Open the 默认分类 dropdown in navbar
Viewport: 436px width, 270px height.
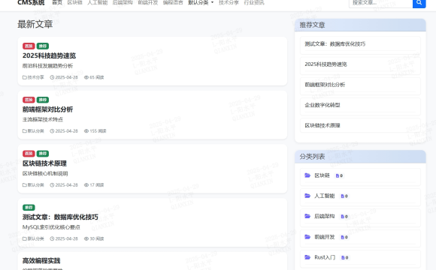(x=201, y=2)
